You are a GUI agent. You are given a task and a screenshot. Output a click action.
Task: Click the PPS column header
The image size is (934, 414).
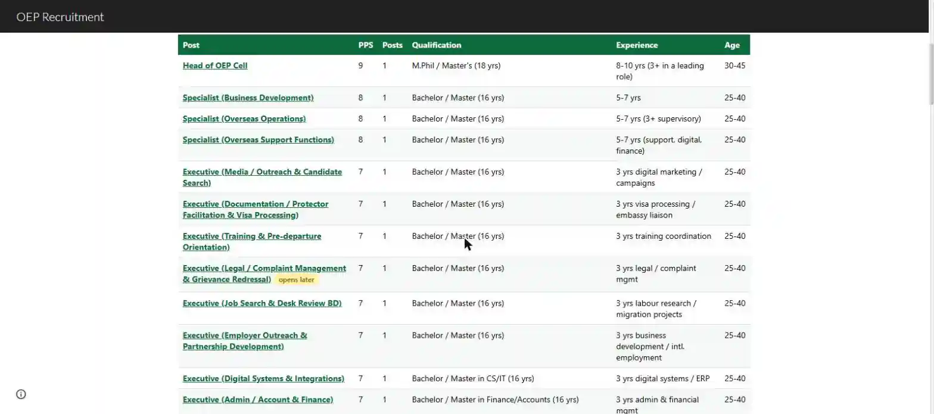tap(366, 45)
